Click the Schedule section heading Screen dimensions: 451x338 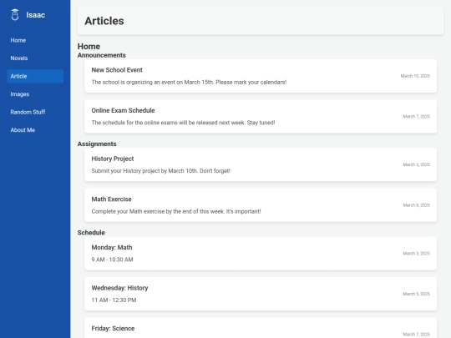click(91, 233)
